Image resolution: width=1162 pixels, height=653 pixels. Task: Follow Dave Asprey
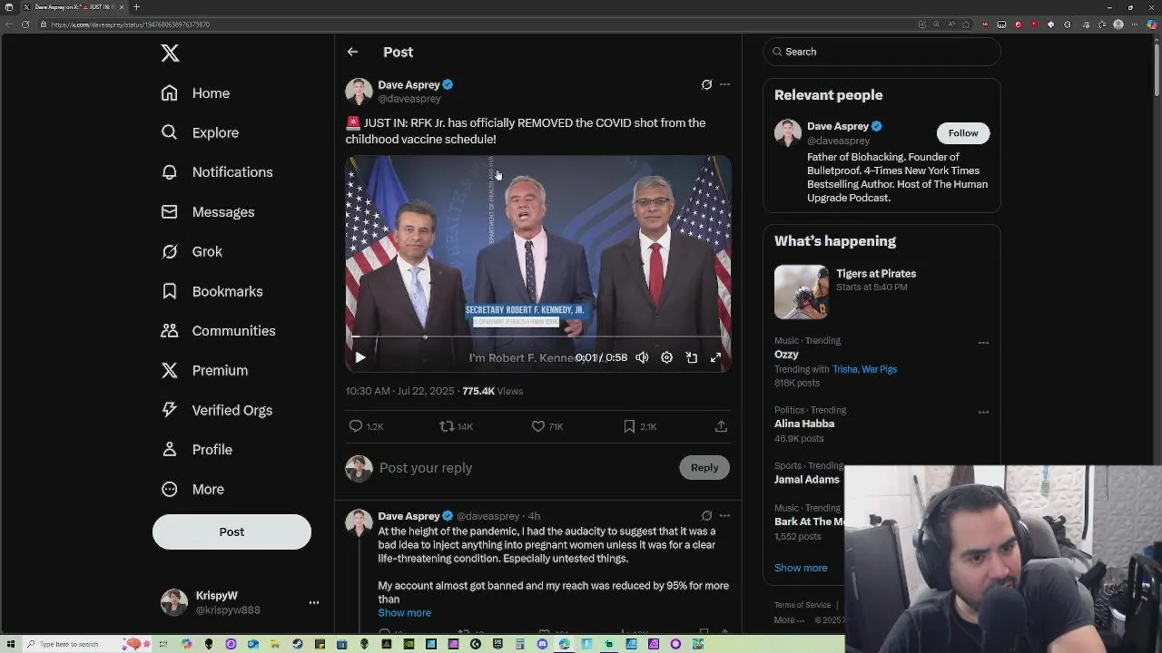(x=963, y=133)
